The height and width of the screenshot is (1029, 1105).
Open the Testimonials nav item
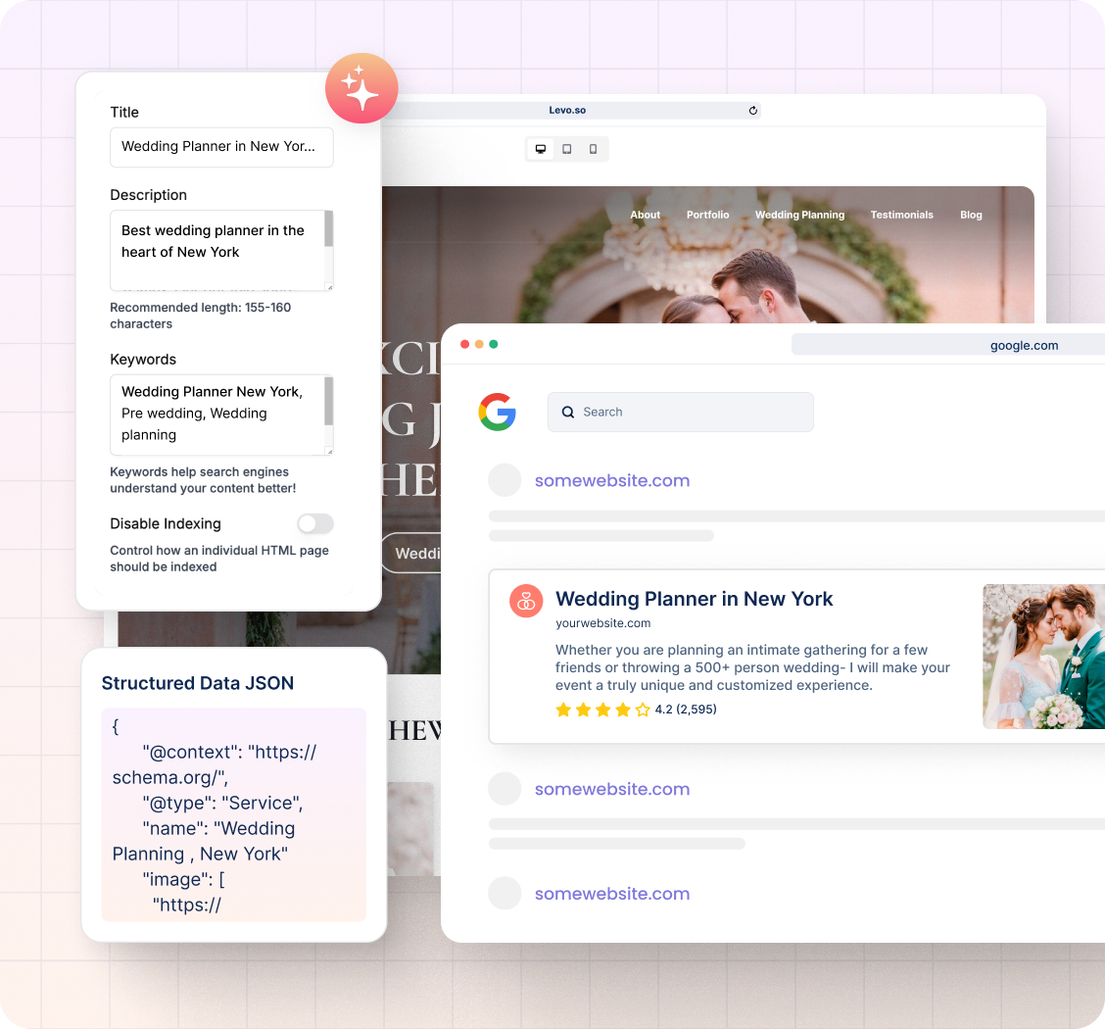[901, 215]
